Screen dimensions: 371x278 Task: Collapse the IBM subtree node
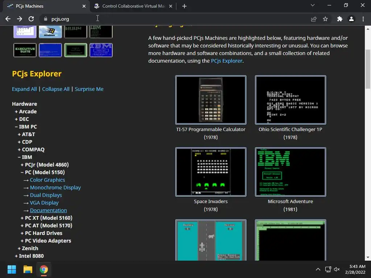pos(25,157)
